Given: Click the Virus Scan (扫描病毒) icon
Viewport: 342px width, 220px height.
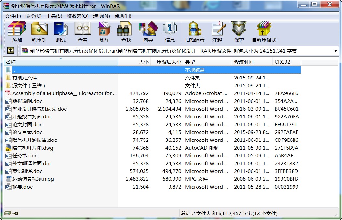Looking at the screenshot, I should coord(195,32).
